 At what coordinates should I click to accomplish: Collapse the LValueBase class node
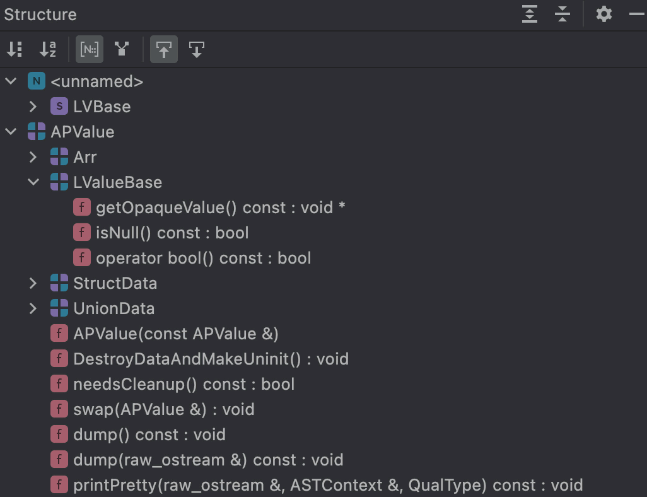coord(33,182)
